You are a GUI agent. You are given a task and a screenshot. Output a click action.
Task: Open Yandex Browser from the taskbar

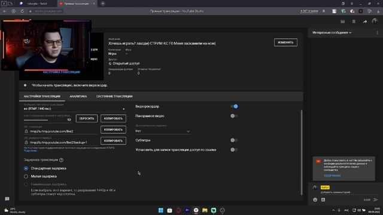click(x=196, y=210)
